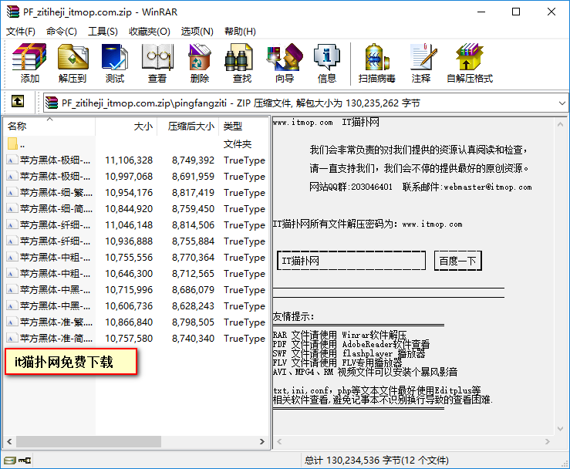Launch the Wizard (向导) tool

(x=285, y=63)
